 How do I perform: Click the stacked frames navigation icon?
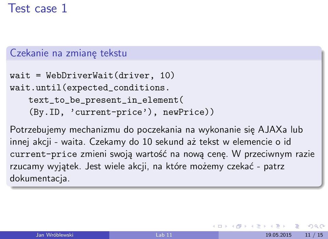click(x=239, y=226)
